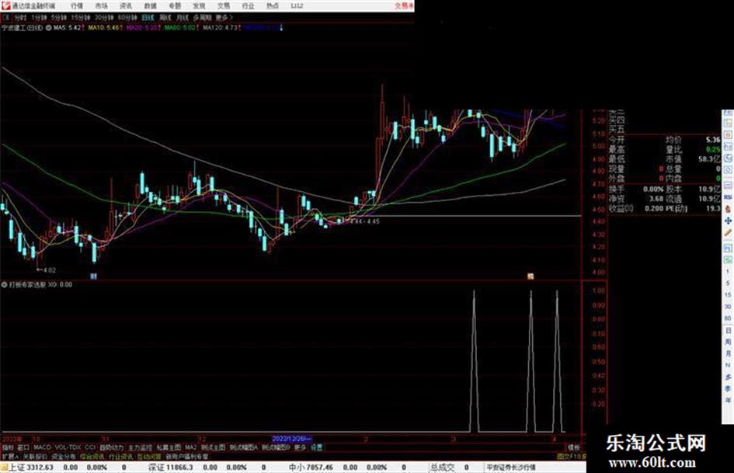Select 1-minute period in right sidebar
The height and width of the screenshot is (473, 734).
click(x=728, y=272)
